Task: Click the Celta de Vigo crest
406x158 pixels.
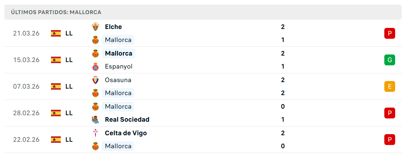Action: tap(95, 133)
